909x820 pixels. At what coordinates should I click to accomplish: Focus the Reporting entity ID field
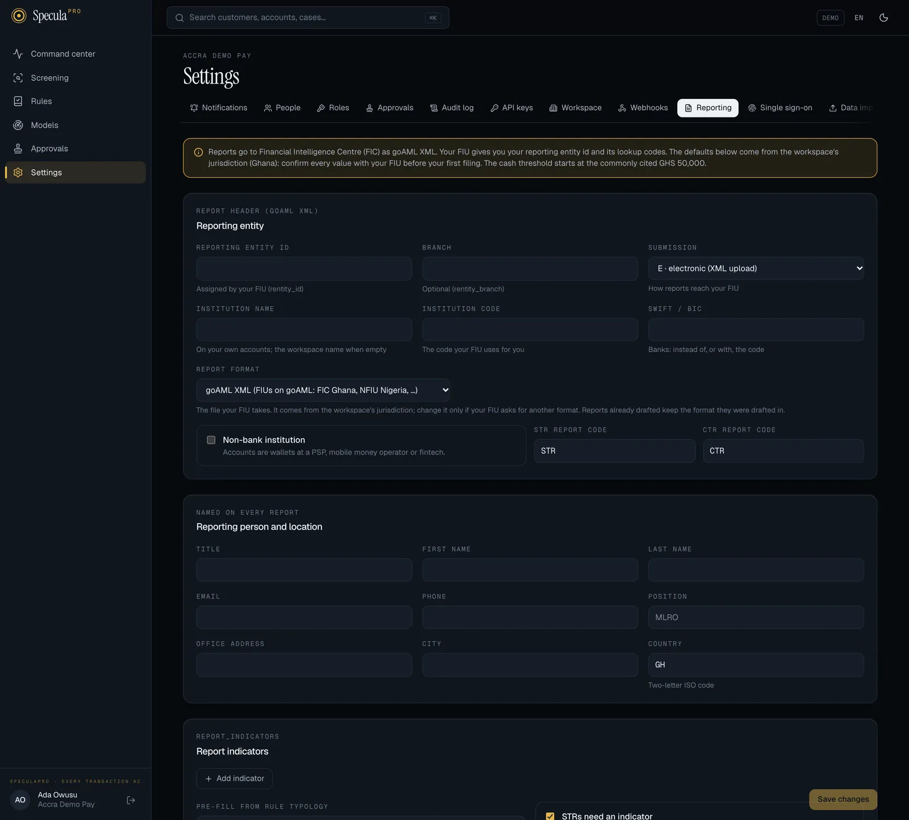click(304, 269)
